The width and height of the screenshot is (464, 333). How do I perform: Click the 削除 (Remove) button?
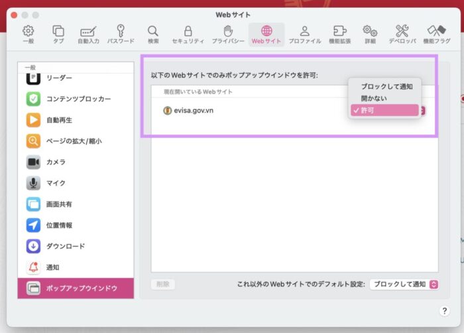(x=163, y=284)
